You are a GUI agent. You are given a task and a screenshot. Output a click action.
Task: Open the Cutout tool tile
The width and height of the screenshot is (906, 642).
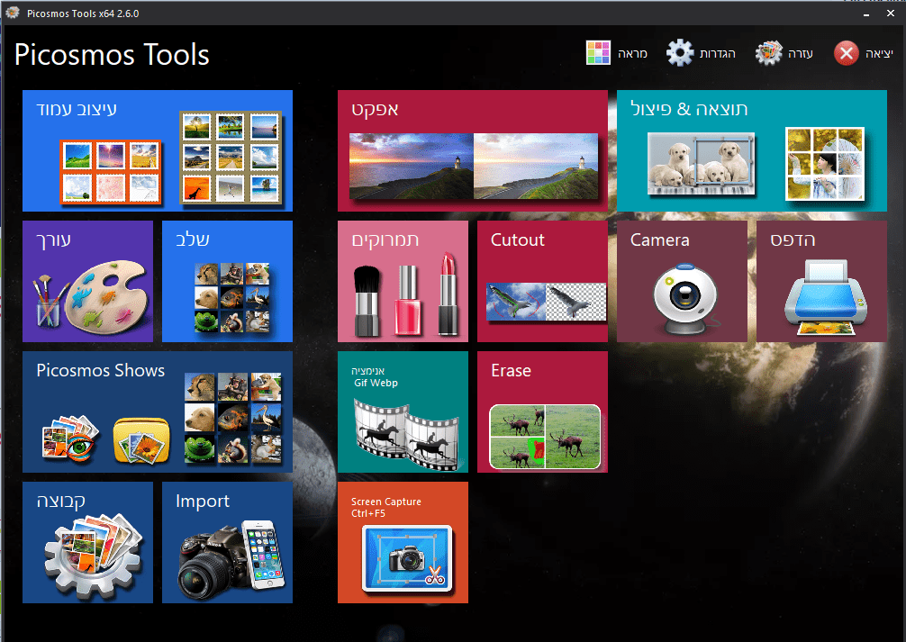(x=542, y=282)
